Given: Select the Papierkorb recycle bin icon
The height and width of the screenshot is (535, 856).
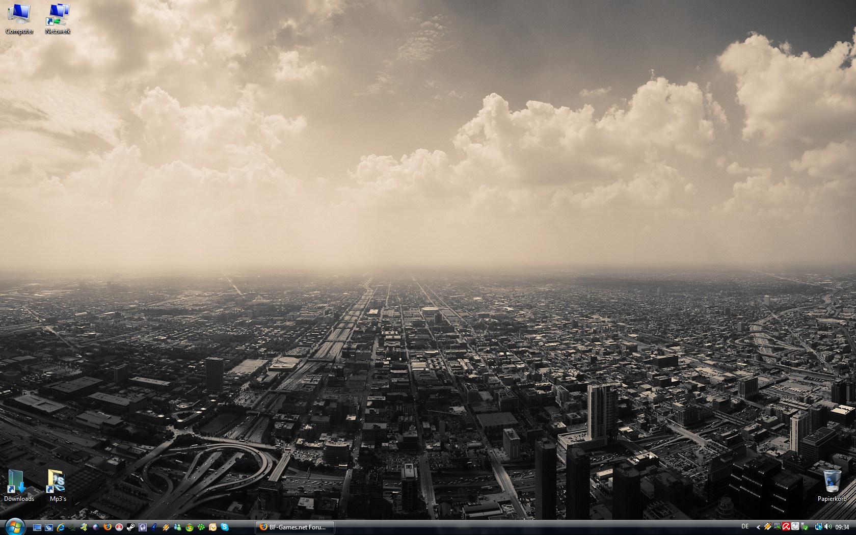Looking at the screenshot, I should (x=832, y=485).
